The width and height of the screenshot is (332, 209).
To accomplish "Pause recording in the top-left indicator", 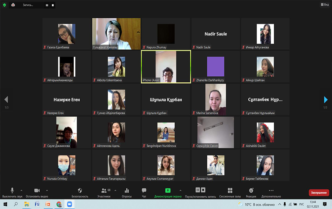I will 47,5.
